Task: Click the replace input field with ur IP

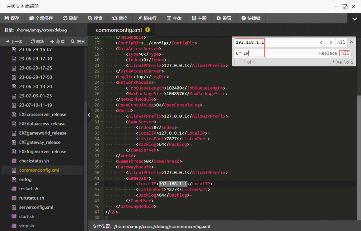Action: tap(275, 53)
